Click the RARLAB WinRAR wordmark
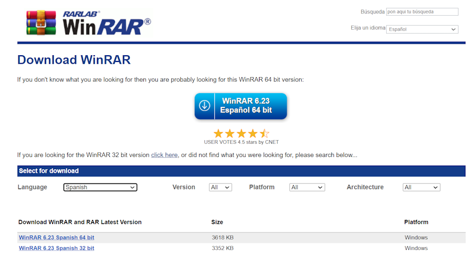Screen dimensions: 469x261 [107, 23]
